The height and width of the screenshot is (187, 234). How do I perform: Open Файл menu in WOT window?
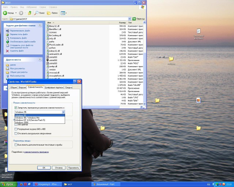coord(5,7)
